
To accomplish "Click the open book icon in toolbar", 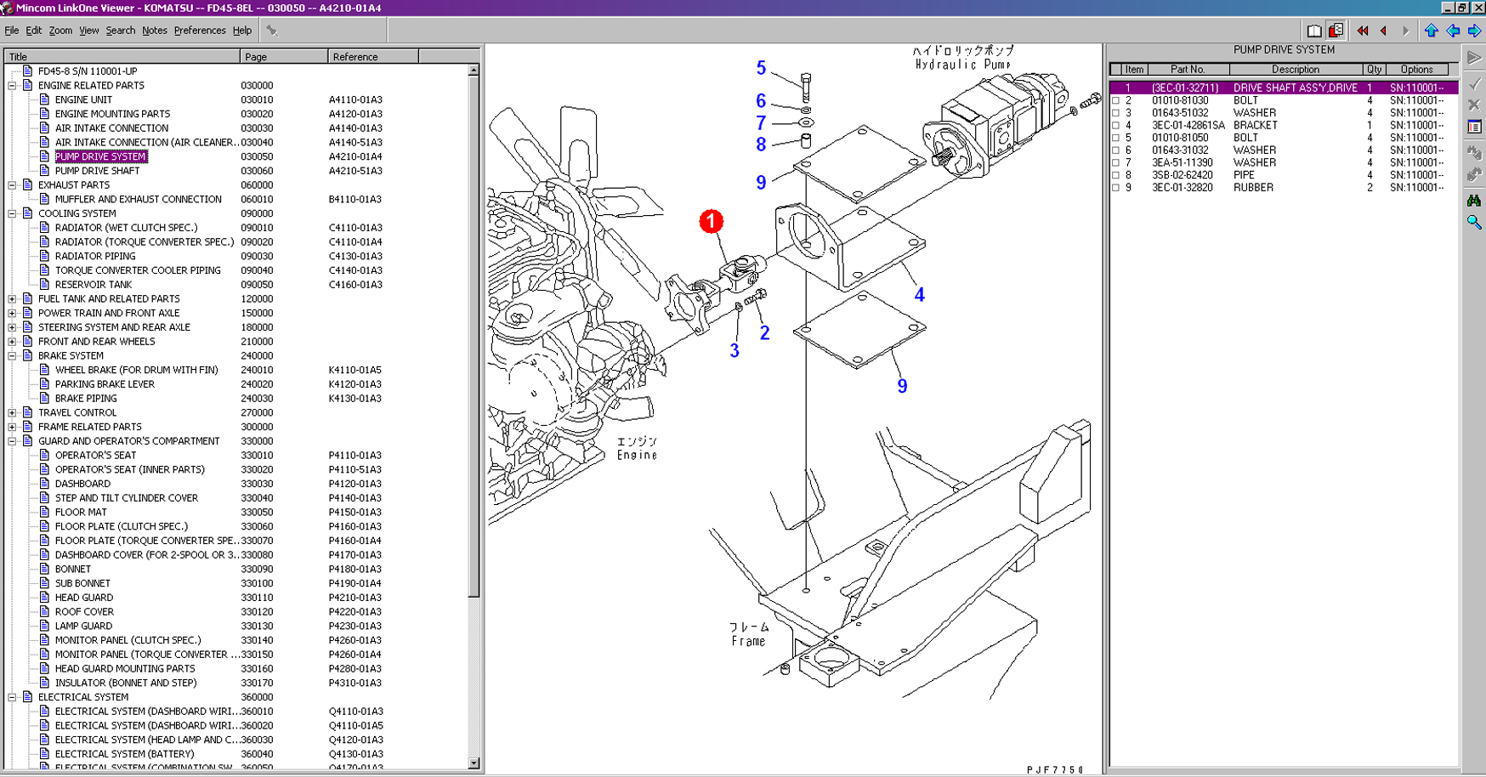I will tap(1314, 31).
